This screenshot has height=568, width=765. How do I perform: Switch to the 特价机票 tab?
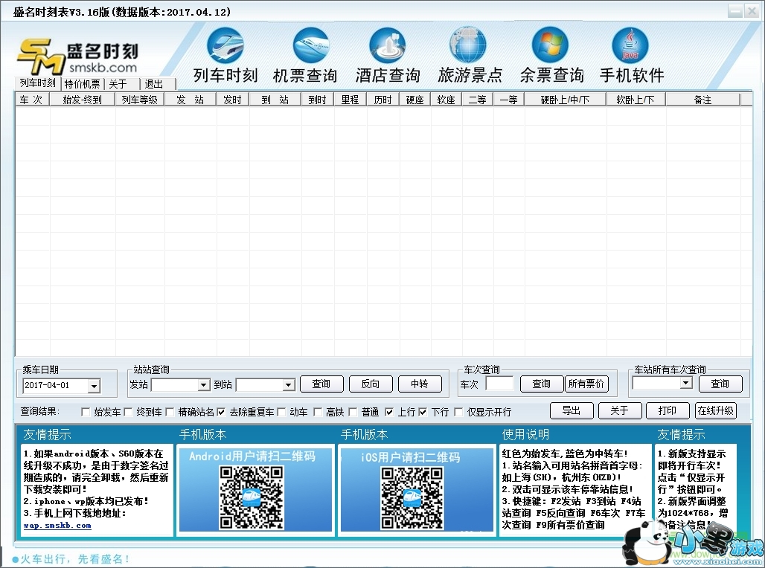82,84
